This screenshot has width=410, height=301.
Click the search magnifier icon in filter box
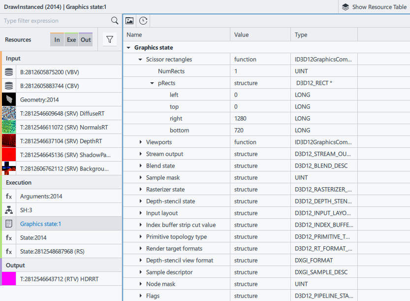(x=115, y=21)
